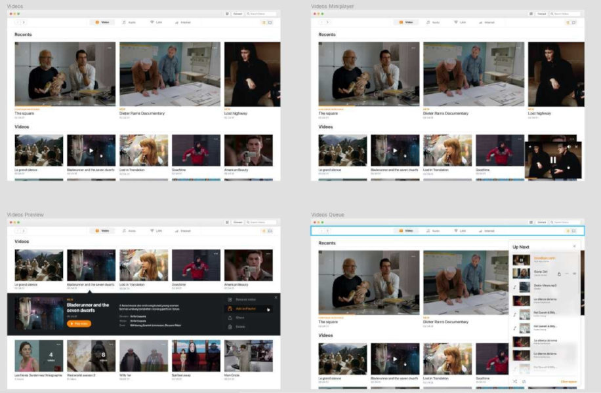Switch to list view in the Videos Miniplayer window

[x=574, y=22]
